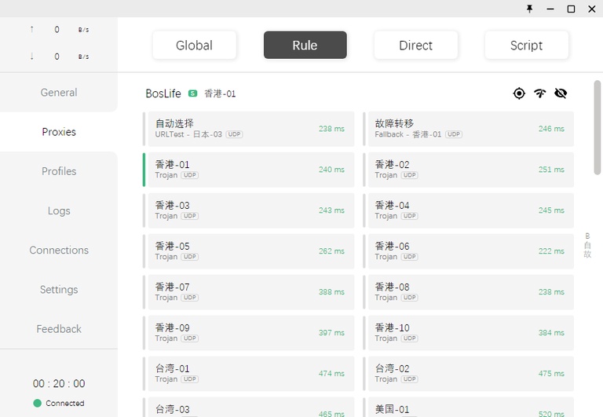Open the Connections tab in sidebar
The width and height of the screenshot is (603, 417).
59,250
